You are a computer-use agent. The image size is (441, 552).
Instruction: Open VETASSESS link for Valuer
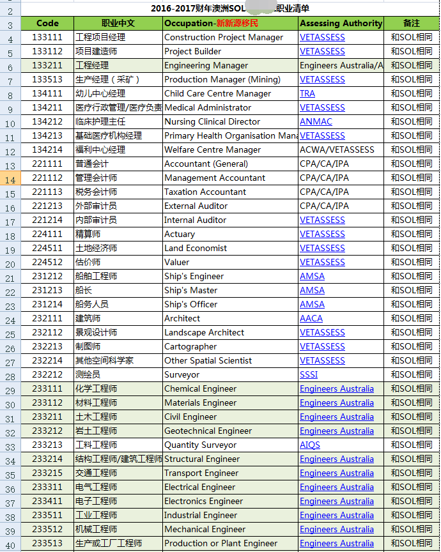pyautogui.click(x=322, y=263)
